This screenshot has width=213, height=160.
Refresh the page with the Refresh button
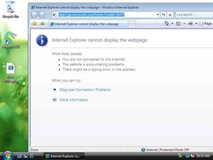tap(163, 15)
